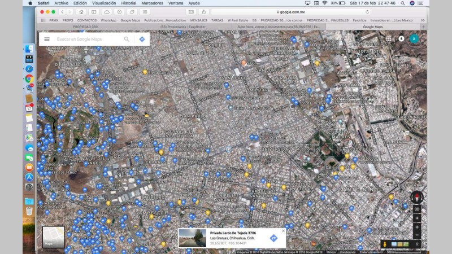
Task: Click the Buscar en Google Maps field
Action: click(85, 40)
